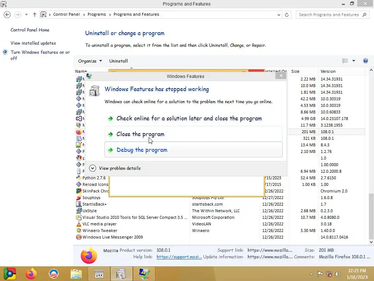Switch to Windows Features error taskbar item

pyautogui.click(x=144, y=274)
